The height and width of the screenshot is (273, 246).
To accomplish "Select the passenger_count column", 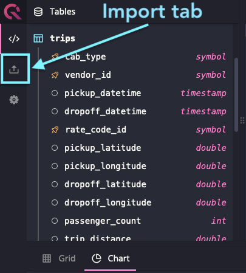I will pos(103,221).
